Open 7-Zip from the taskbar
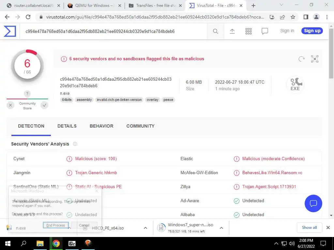The width and height of the screenshot is (334, 250). 72,243
